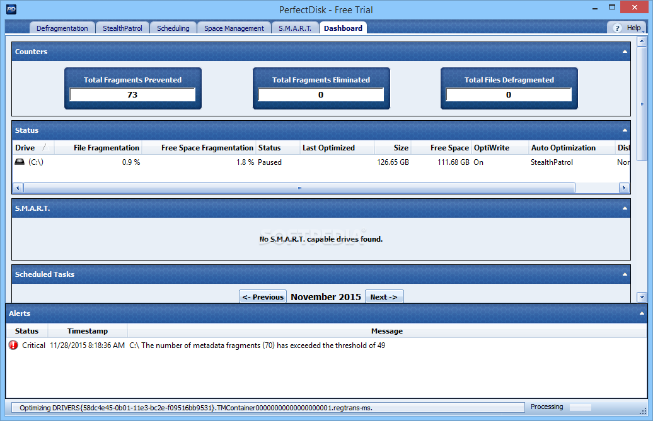
Task: Click the 1.8 % free space fragmentation value
Action: (x=245, y=162)
